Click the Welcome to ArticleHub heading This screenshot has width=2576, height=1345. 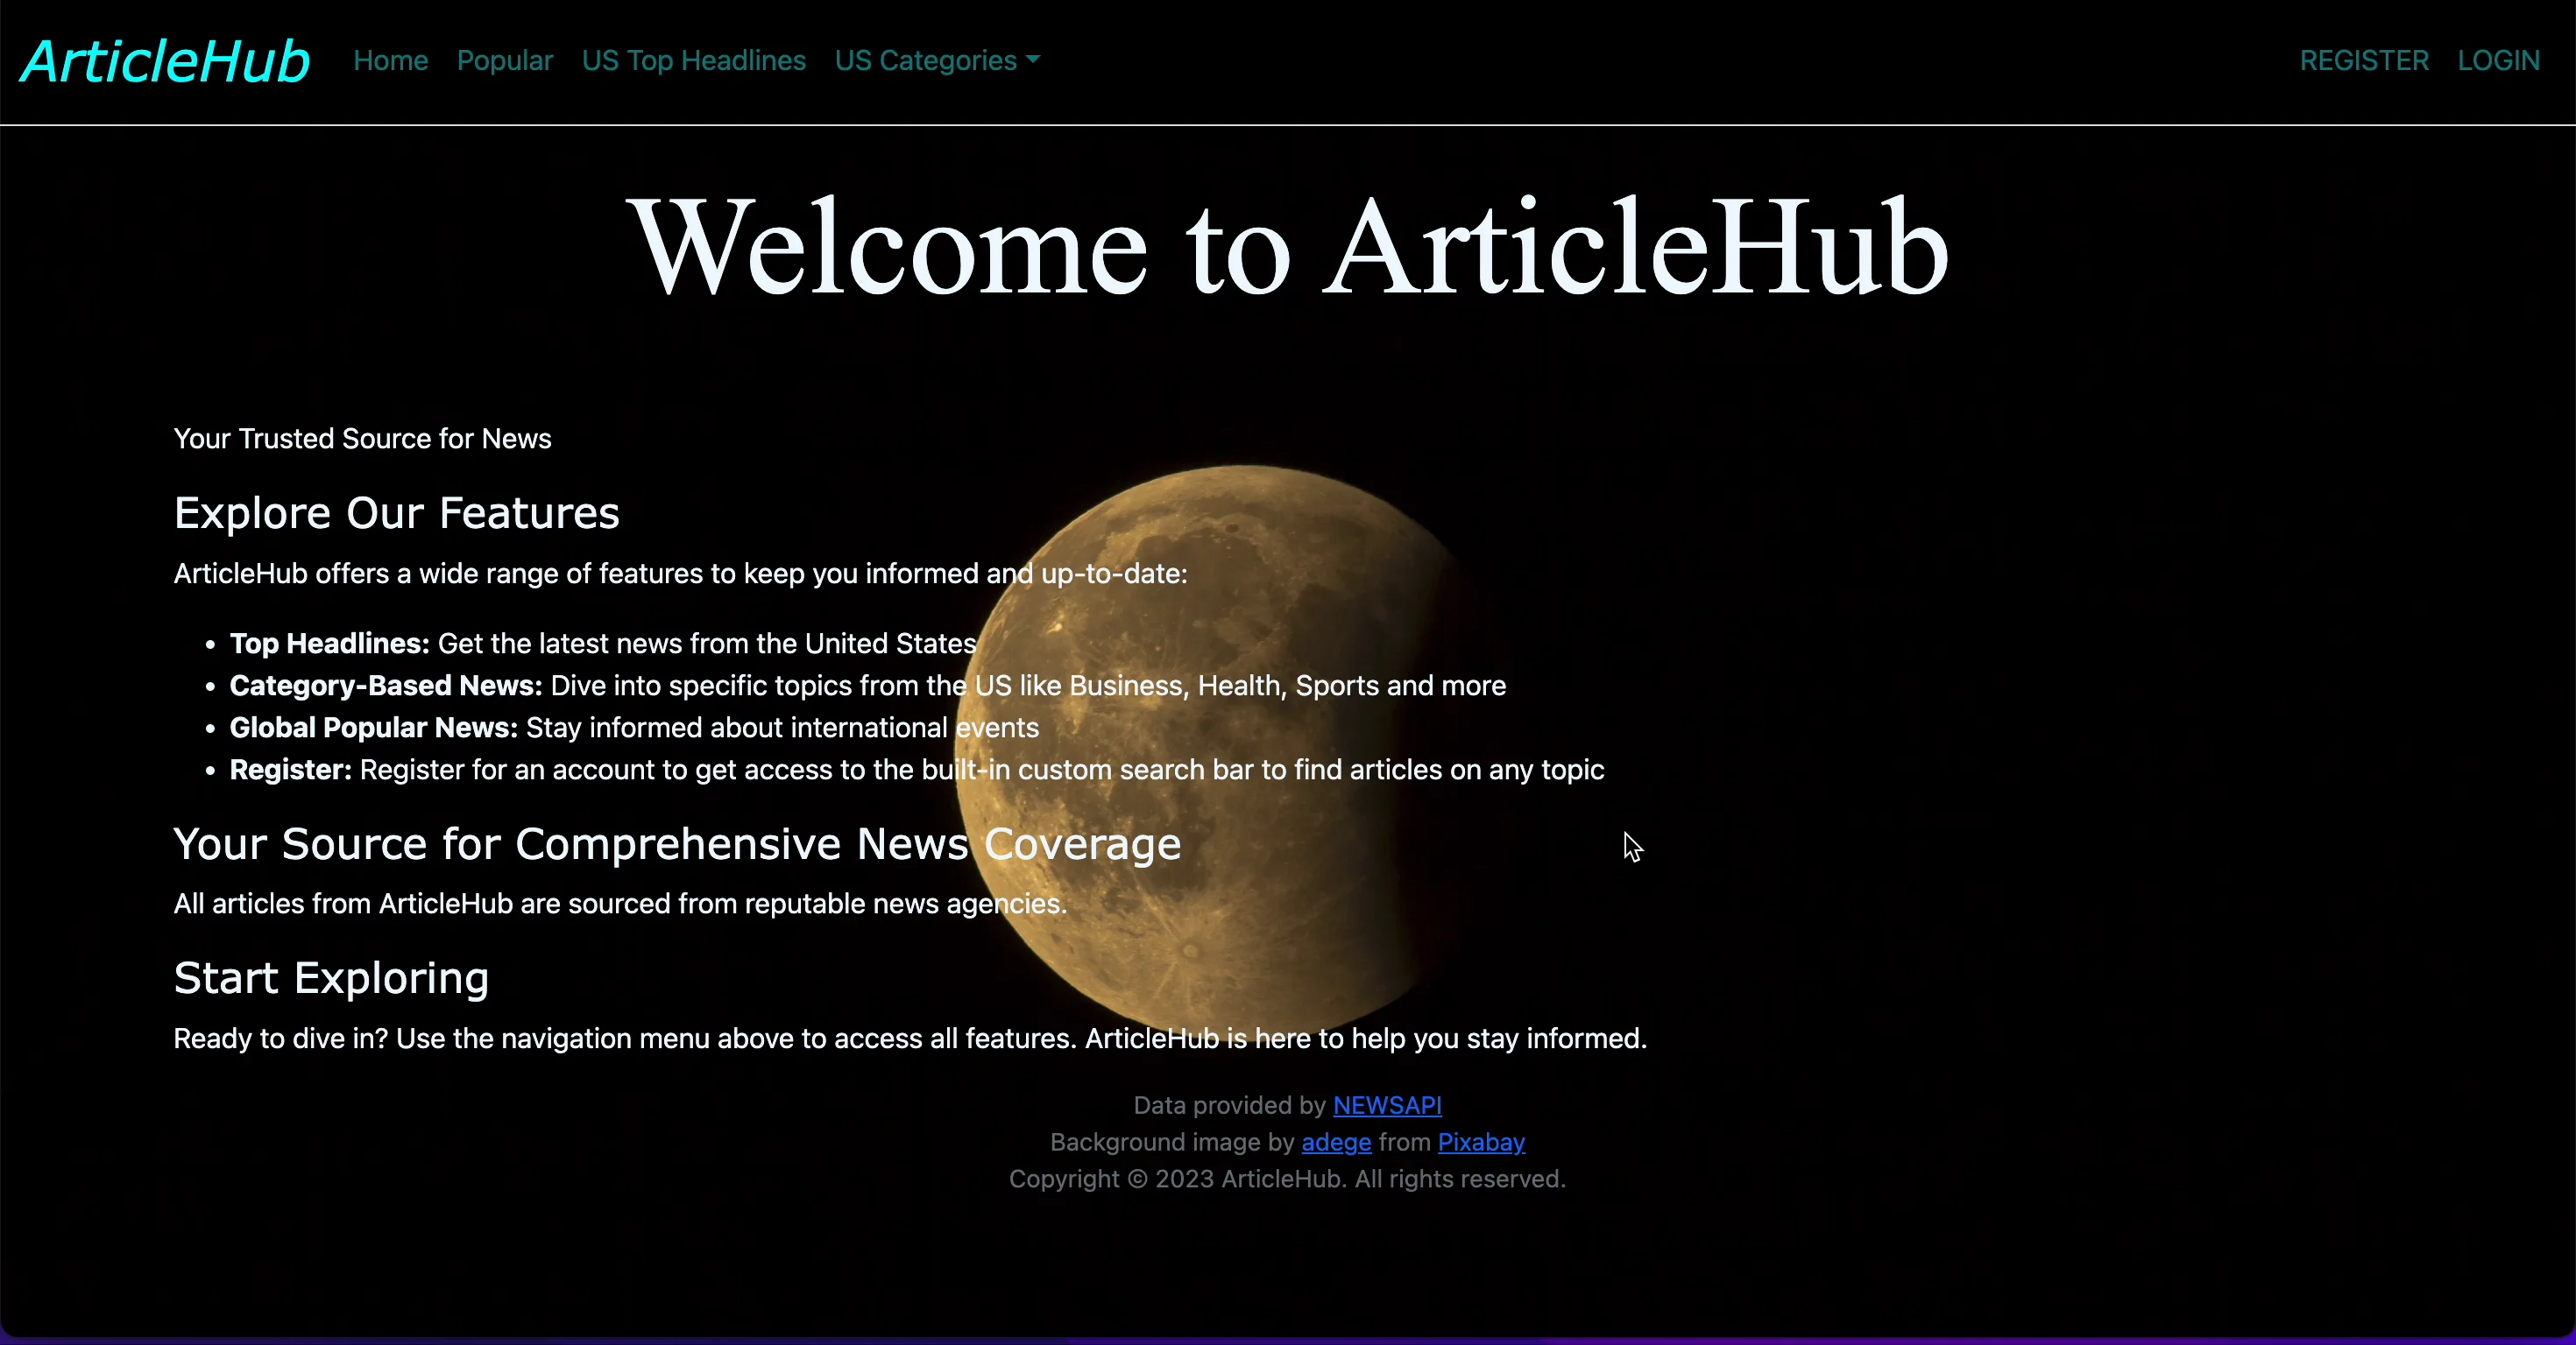click(1288, 248)
